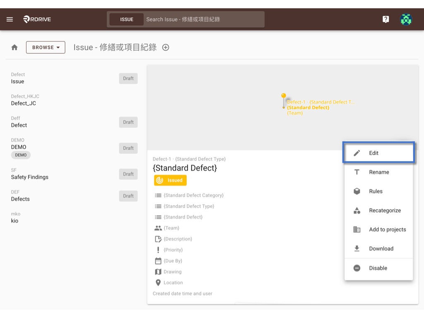This screenshot has height=318, width=424.
Task: Click the ISSUE search scope button
Action: 127,19
